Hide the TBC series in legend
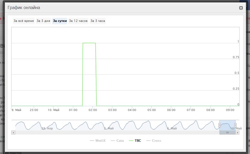Image resolution: width=250 pixels, height=154 pixels. pos(135,140)
